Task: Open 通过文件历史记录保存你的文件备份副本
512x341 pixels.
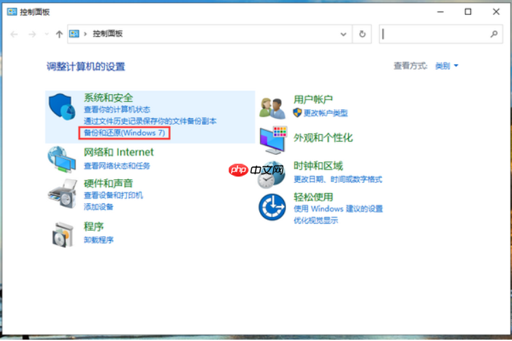Action: [150, 121]
